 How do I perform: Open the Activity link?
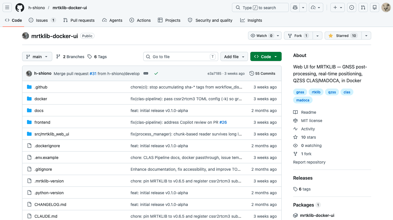point(304,129)
